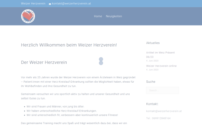
Task: Click the envelope icon beside the email
Action: (50, 4)
